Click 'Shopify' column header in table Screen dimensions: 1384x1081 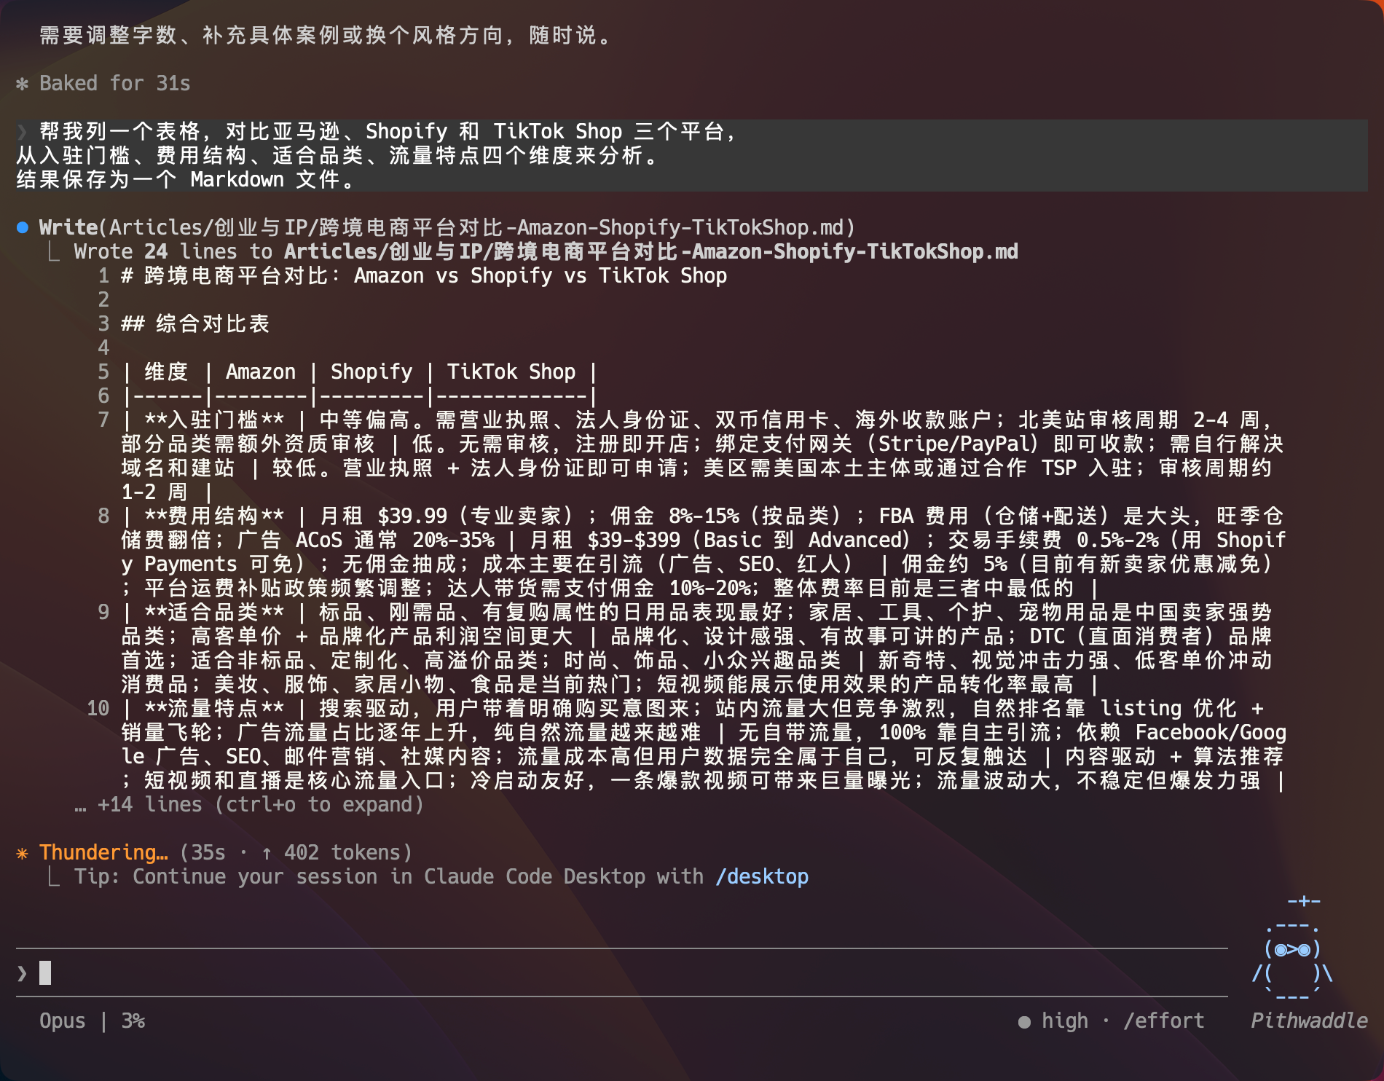[x=371, y=372]
